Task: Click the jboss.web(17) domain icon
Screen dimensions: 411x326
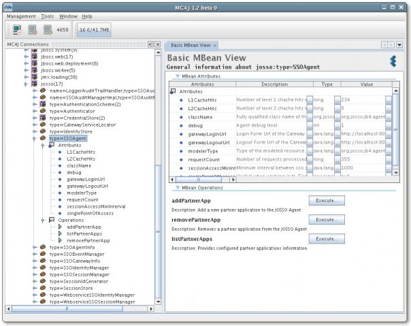Action: [x=34, y=56]
